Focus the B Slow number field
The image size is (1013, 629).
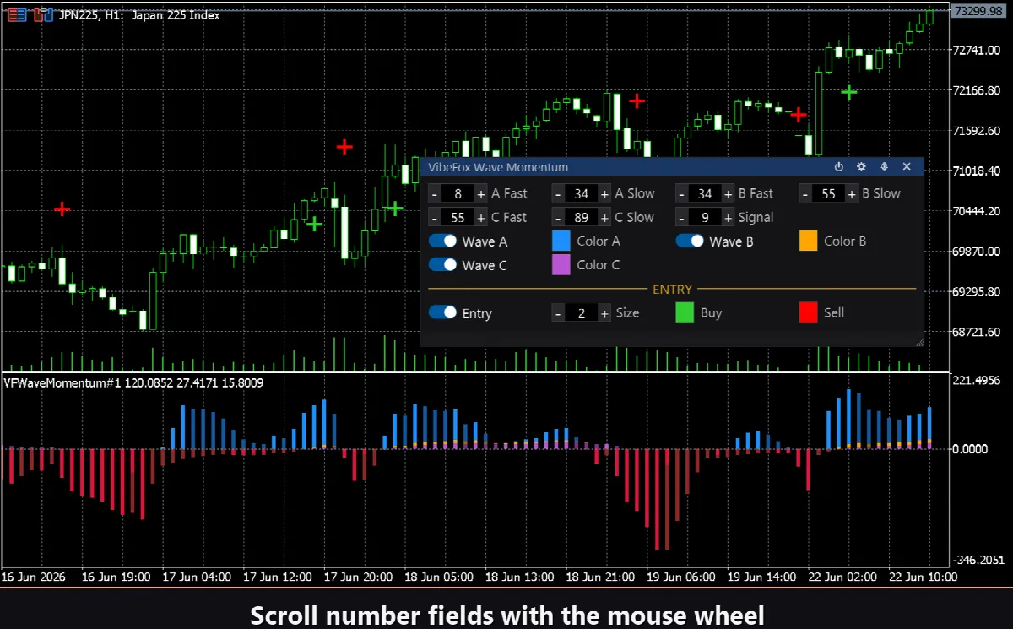click(829, 194)
